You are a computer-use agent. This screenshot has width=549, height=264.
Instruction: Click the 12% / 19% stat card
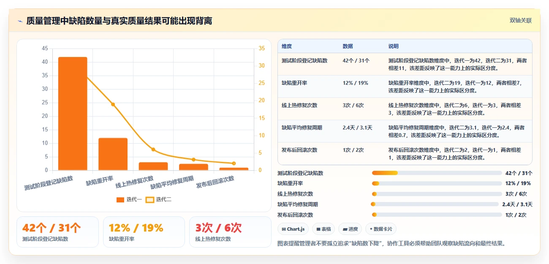[144, 232]
